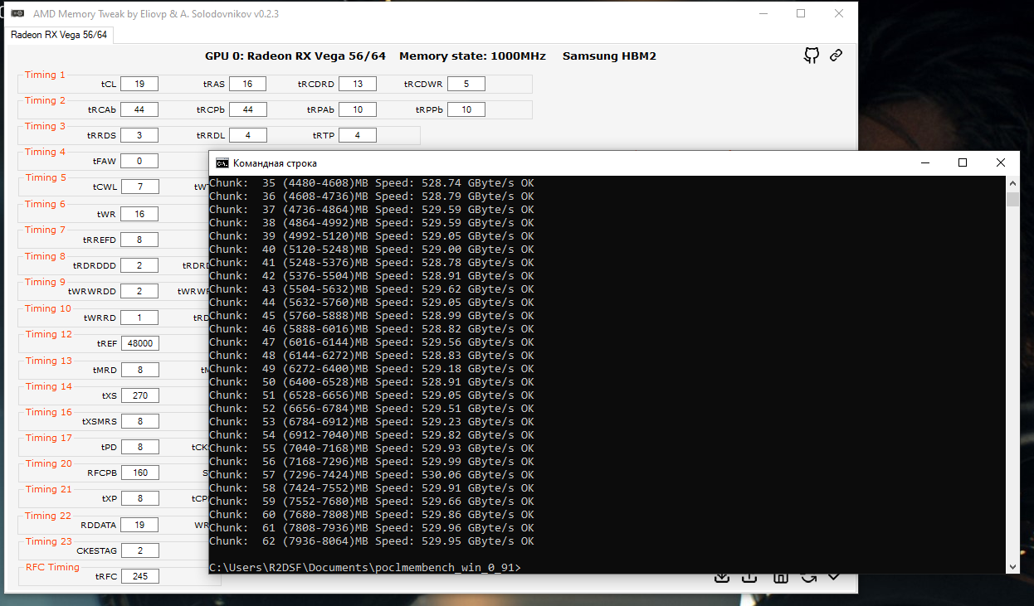Click the tMRD input box
1034x606 pixels.
(139, 370)
